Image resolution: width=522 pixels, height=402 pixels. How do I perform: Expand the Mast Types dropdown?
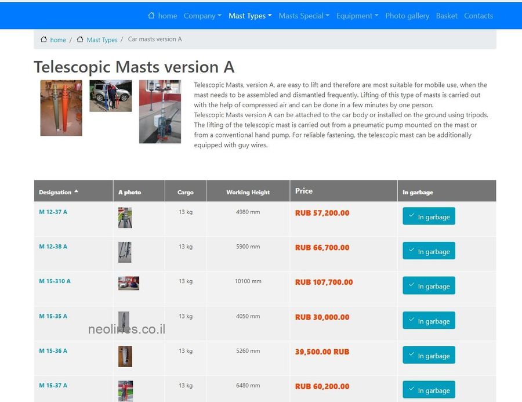click(250, 16)
